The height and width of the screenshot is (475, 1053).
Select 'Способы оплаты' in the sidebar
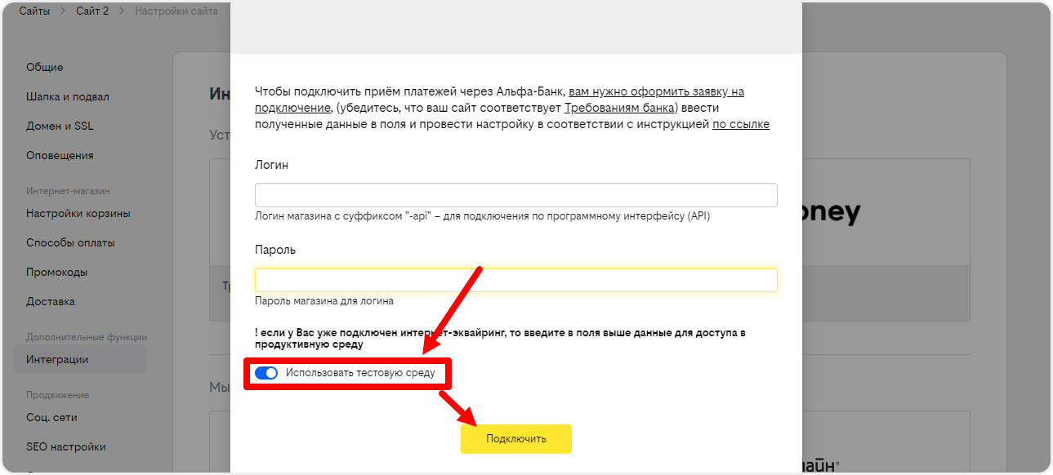[x=70, y=242]
